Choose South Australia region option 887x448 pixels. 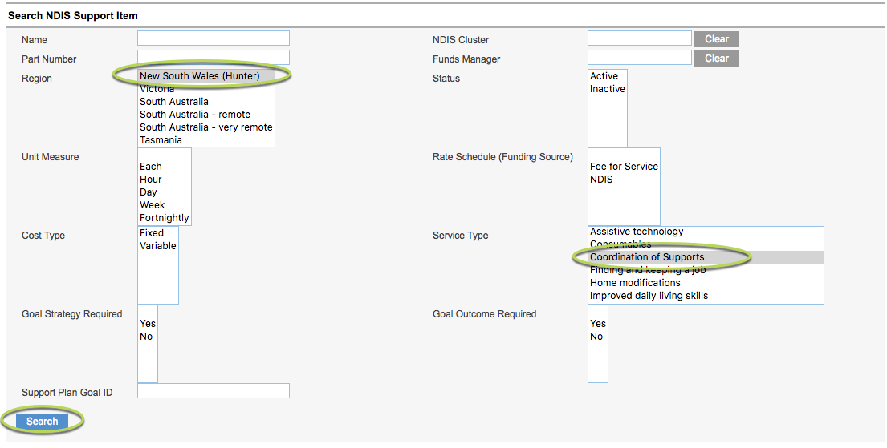point(206,102)
